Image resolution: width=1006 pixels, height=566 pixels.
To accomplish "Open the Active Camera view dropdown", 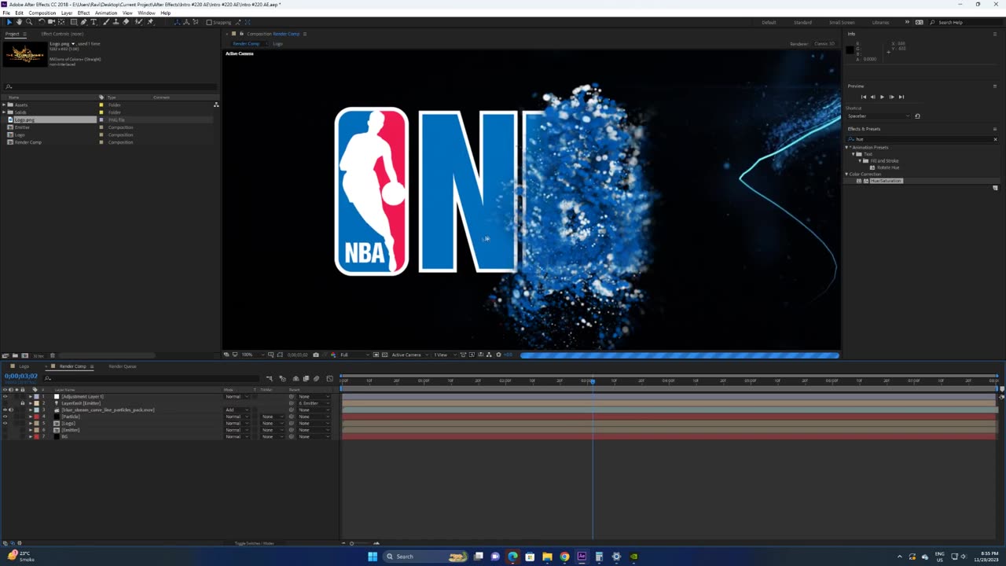I will [409, 355].
